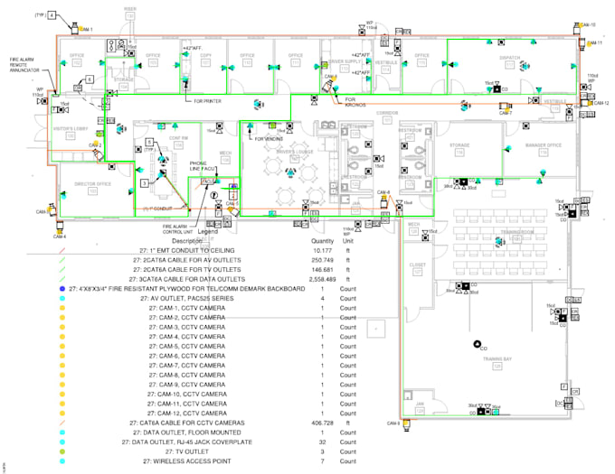Click the wireless access point symbol in Dispatch
This screenshot has height=474, width=615.
point(525,66)
